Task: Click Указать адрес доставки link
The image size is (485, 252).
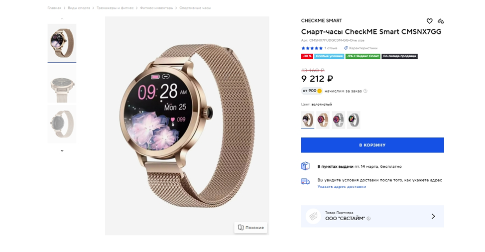Action: coord(342,187)
